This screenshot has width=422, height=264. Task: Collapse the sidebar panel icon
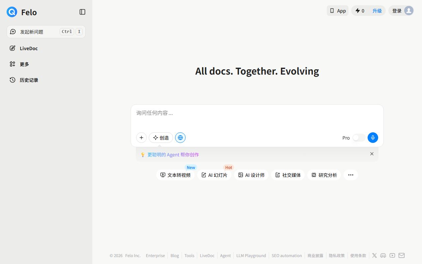tap(82, 12)
